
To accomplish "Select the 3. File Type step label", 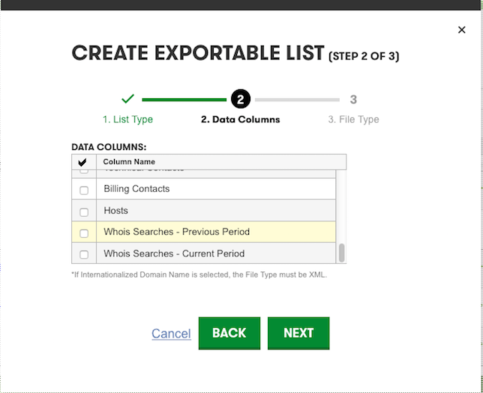I will 354,119.
